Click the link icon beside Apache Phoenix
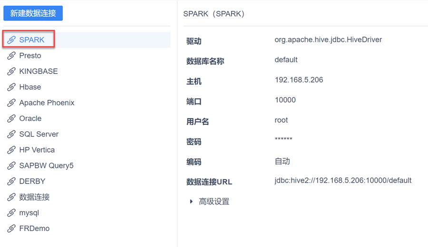This screenshot has height=247, width=428. click(x=11, y=102)
